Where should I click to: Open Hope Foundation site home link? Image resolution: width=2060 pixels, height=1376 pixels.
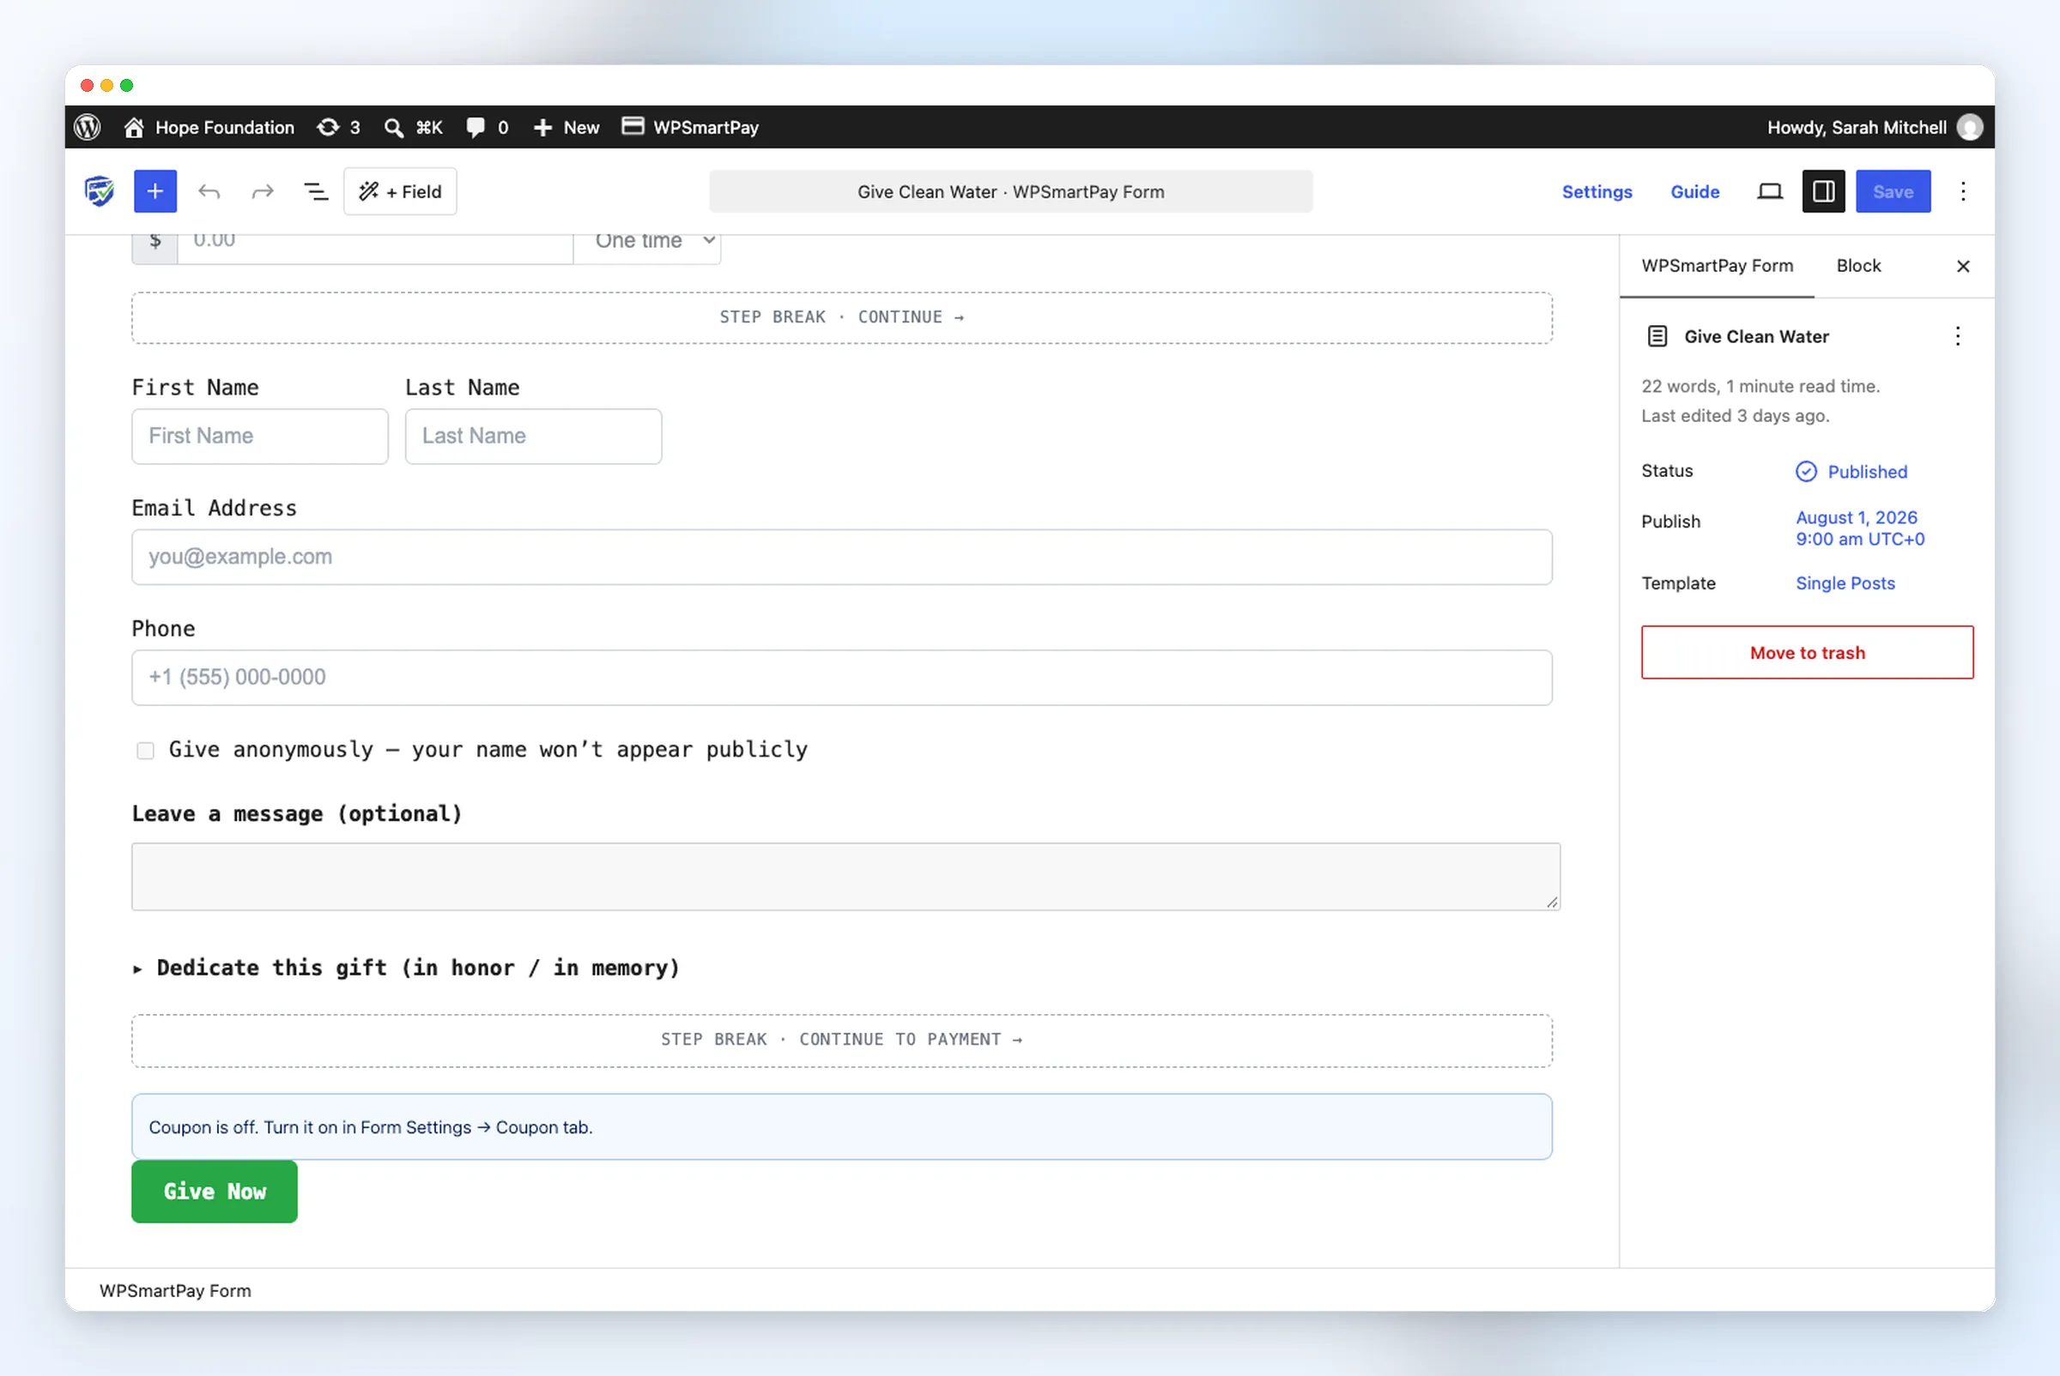coord(209,127)
